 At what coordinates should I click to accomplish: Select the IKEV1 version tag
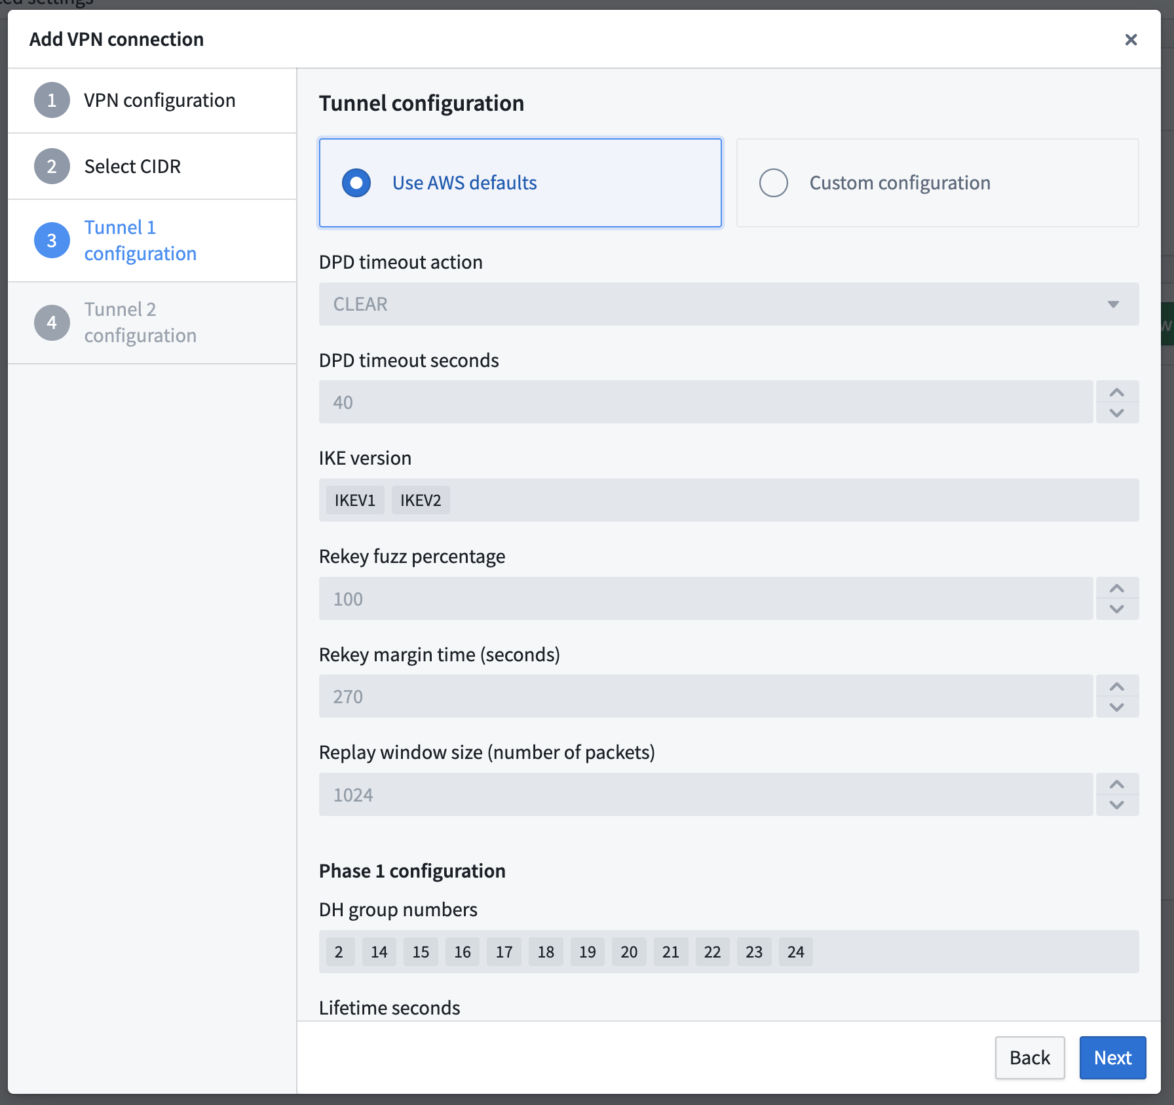[354, 499]
